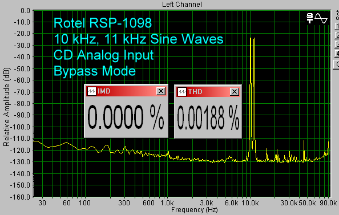Click the 6.0k frequency tick label

pyautogui.click(x=232, y=203)
